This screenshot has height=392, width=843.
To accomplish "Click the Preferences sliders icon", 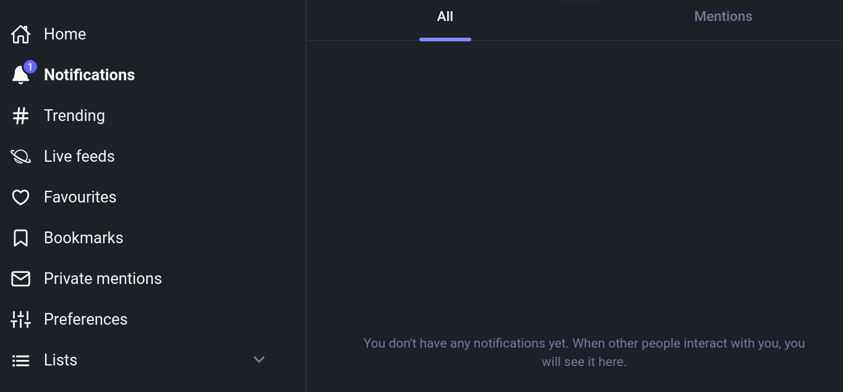I will click(21, 319).
